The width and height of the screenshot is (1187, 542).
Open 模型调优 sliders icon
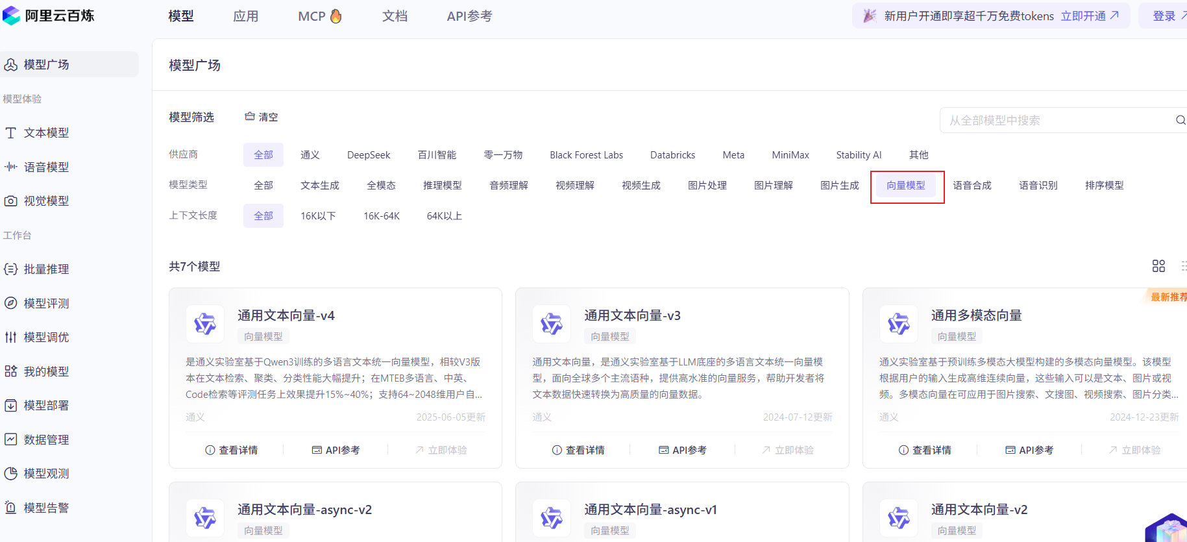(x=10, y=337)
